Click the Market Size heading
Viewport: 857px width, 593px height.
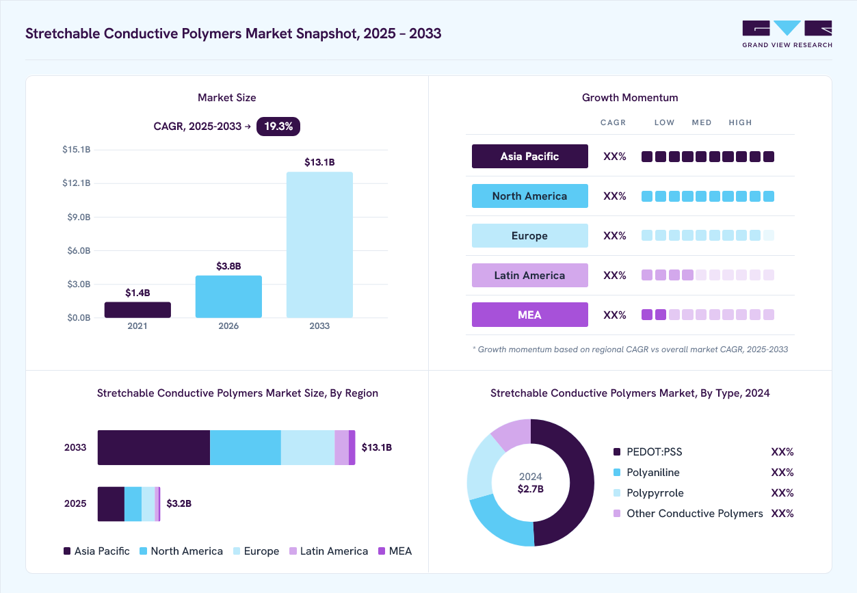(x=227, y=98)
